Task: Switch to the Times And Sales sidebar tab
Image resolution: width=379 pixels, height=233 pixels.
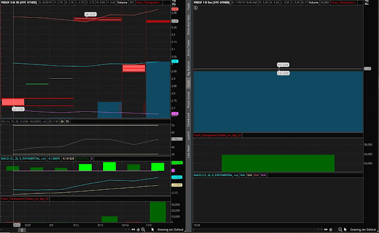Action: [x=188, y=25]
